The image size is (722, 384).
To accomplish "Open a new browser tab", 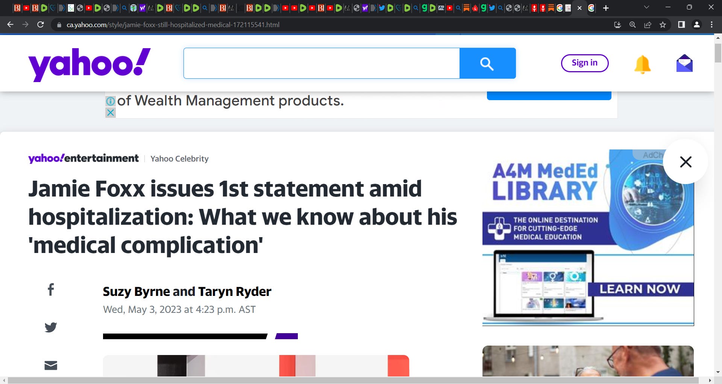I will coord(606,8).
